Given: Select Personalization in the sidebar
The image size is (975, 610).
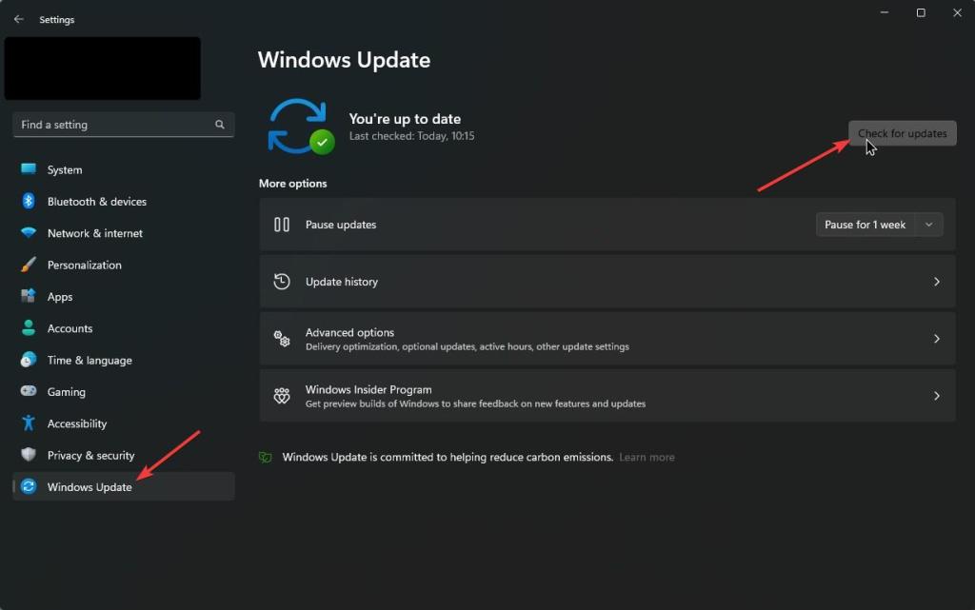Looking at the screenshot, I should (x=123, y=265).
